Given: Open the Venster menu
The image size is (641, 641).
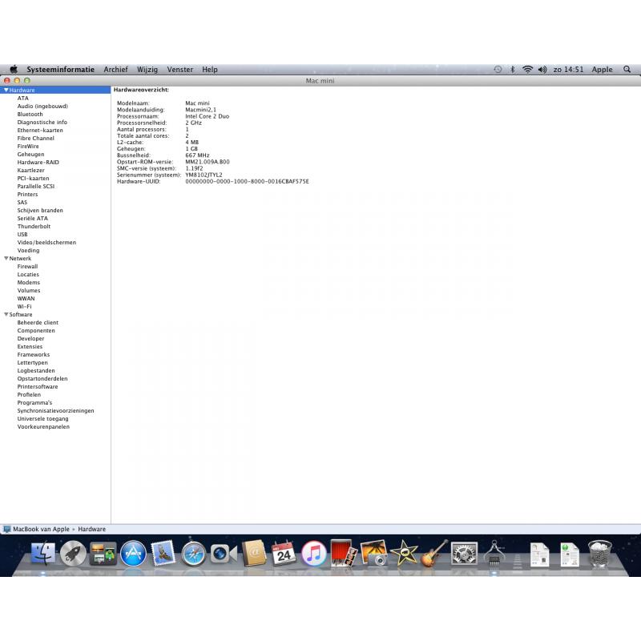Looking at the screenshot, I should coord(179,70).
